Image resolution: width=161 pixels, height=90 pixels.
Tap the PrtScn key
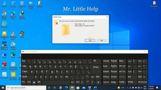106,77
